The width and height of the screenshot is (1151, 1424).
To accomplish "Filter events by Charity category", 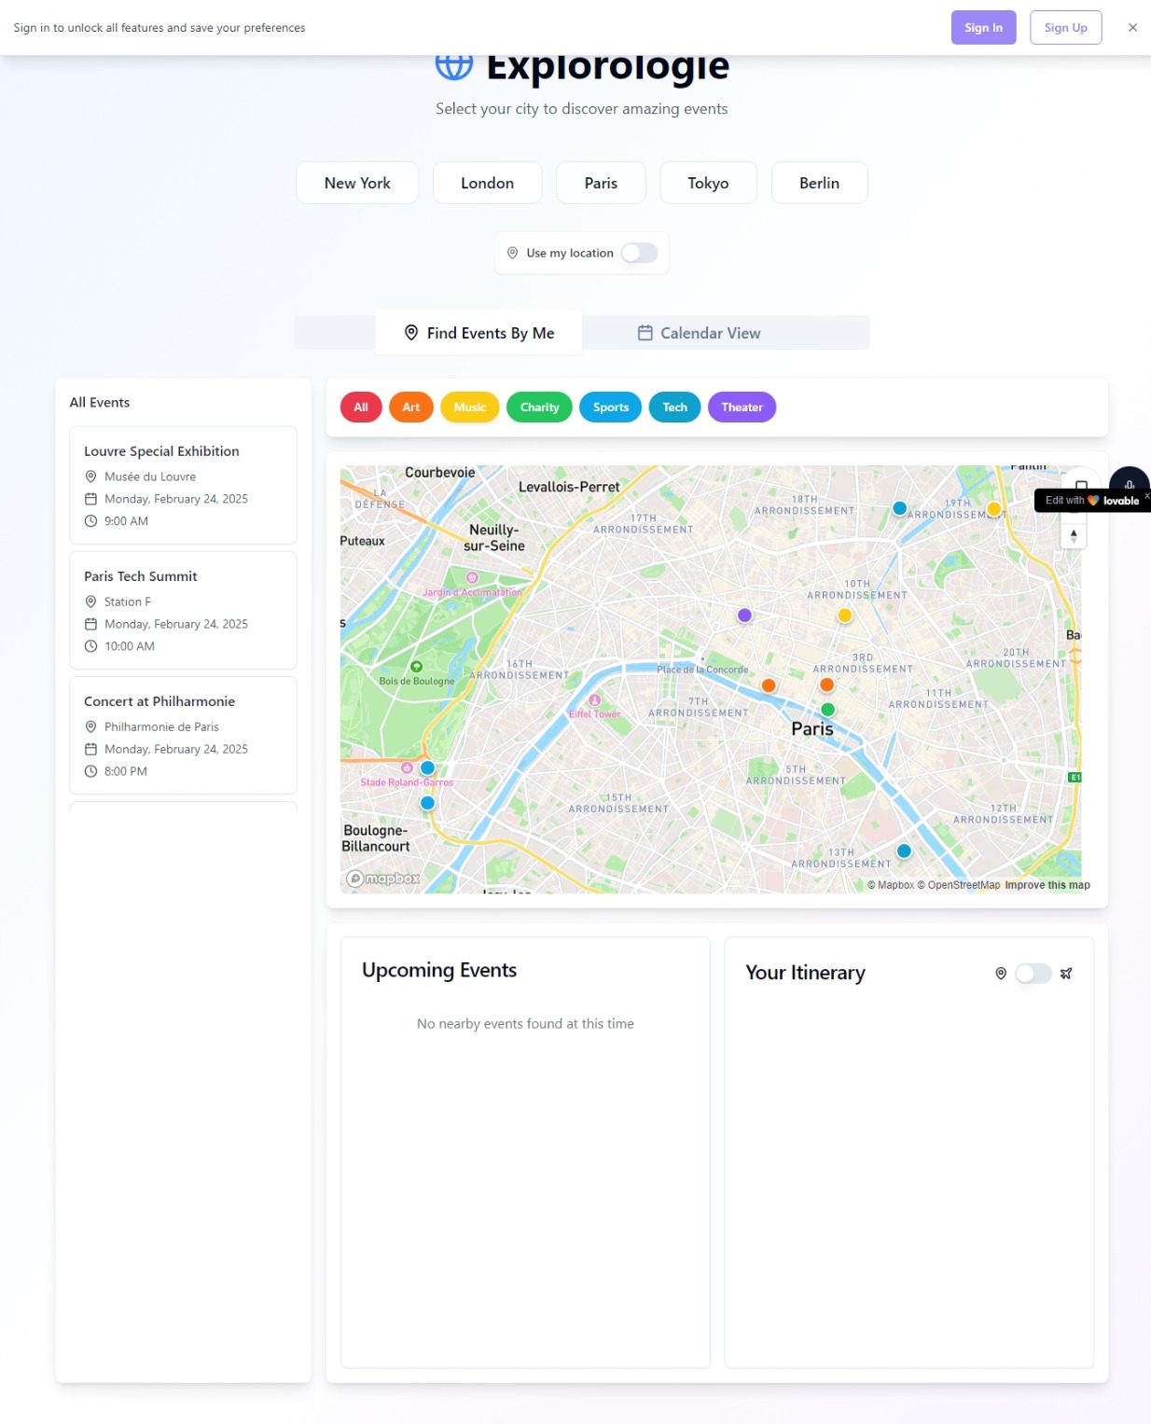I will point(539,408).
